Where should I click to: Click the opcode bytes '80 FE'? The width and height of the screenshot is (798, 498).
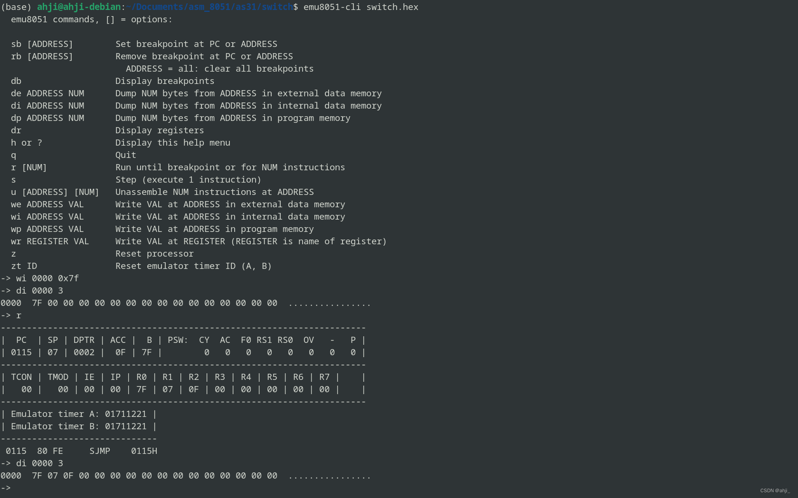click(50, 451)
